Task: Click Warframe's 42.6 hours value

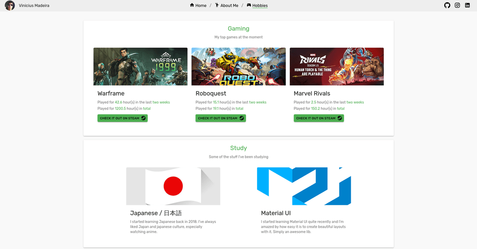Action: [x=118, y=102]
